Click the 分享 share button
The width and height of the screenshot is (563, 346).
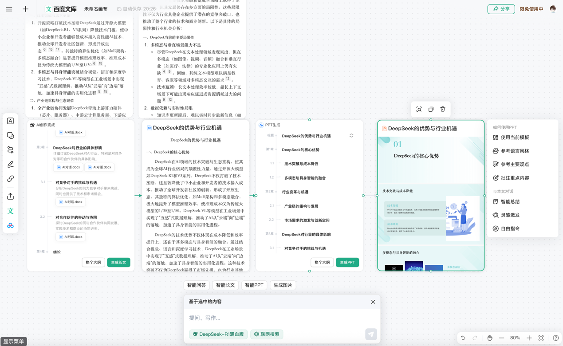coord(501,9)
